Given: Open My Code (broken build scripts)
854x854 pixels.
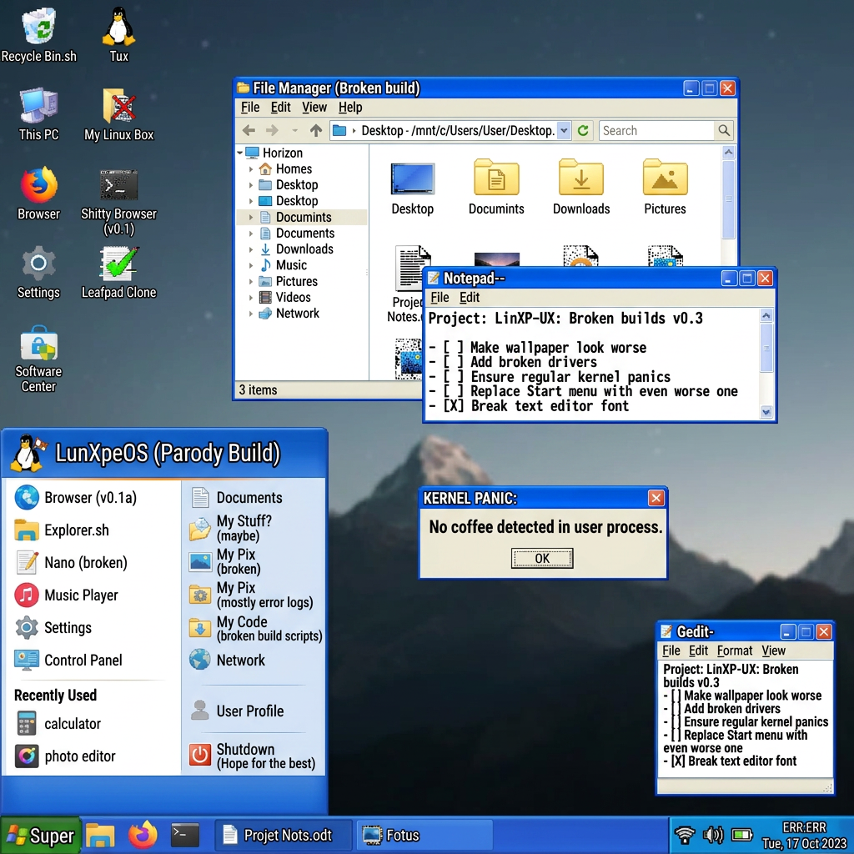Looking at the screenshot, I should [x=256, y=628].
